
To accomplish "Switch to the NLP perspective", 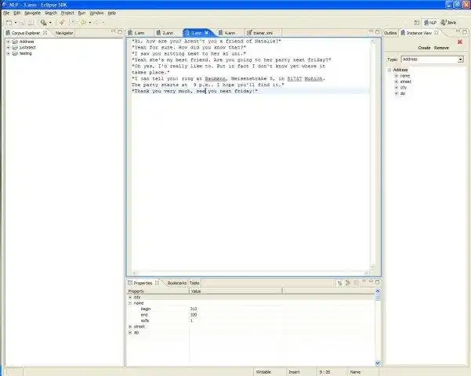I will pos(430,23).
